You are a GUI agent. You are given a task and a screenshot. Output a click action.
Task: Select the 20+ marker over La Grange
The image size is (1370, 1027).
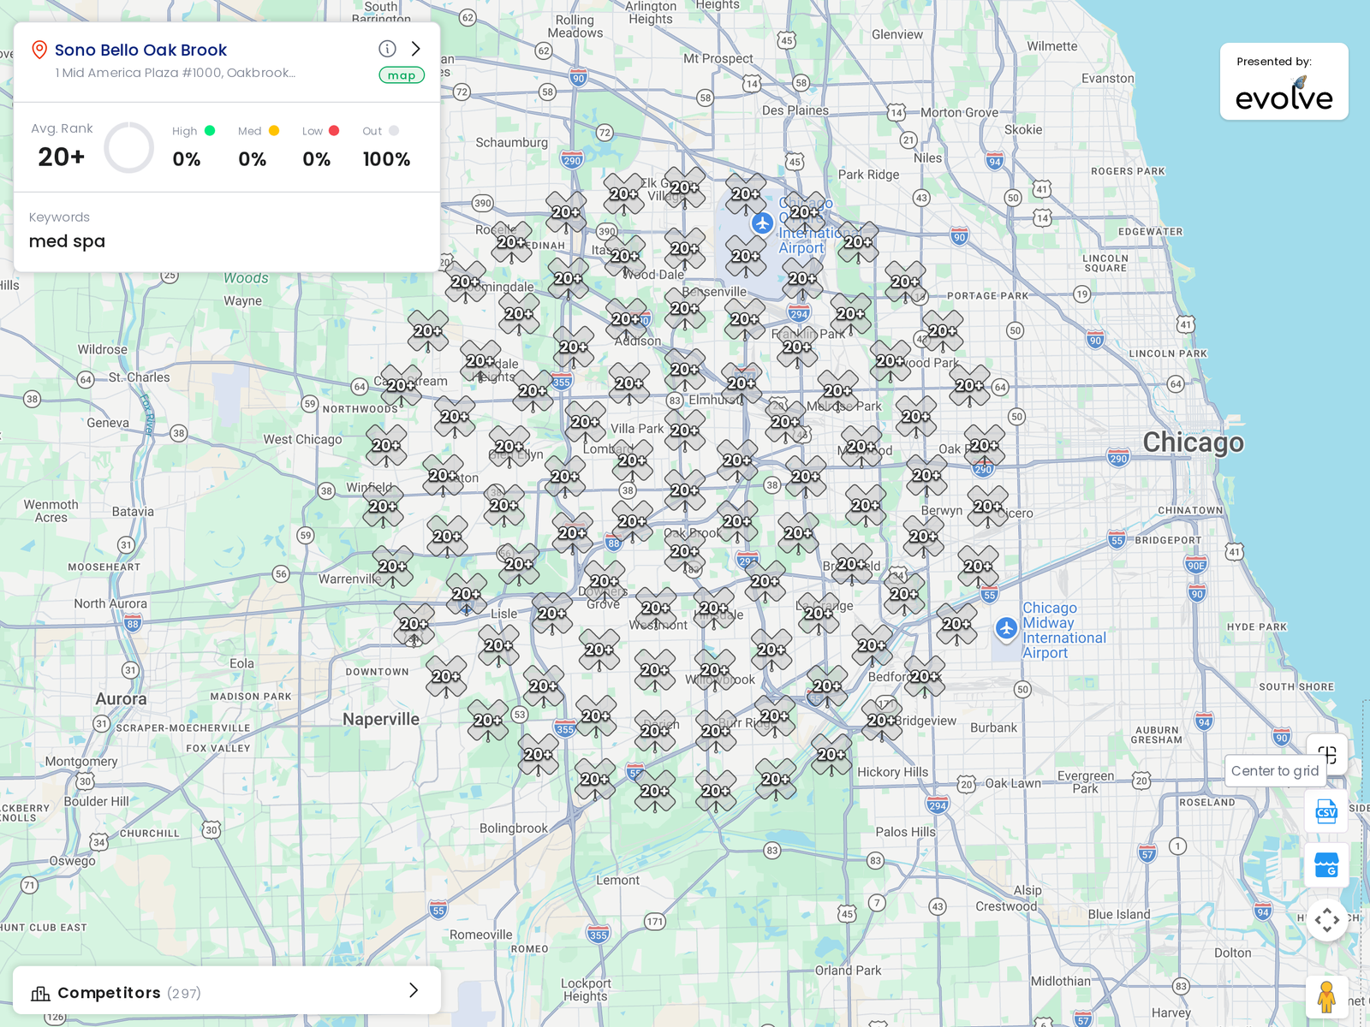[x=819, y=614]
